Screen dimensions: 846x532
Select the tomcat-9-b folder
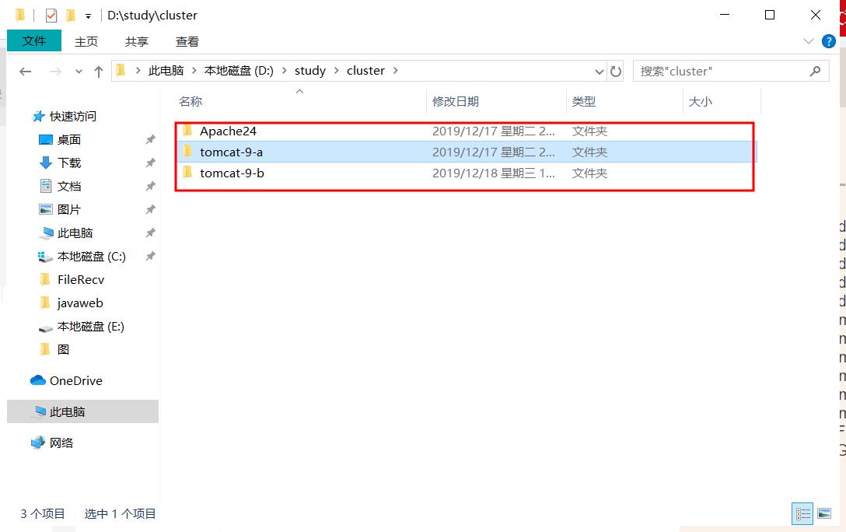467,173
